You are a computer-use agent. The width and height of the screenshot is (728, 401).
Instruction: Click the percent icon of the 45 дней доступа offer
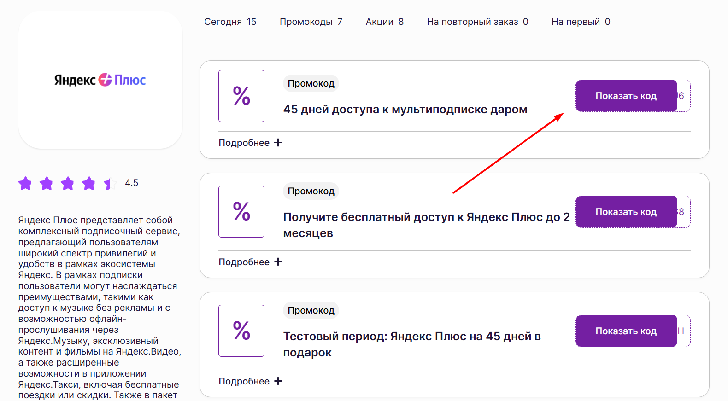tap(241, 96)
